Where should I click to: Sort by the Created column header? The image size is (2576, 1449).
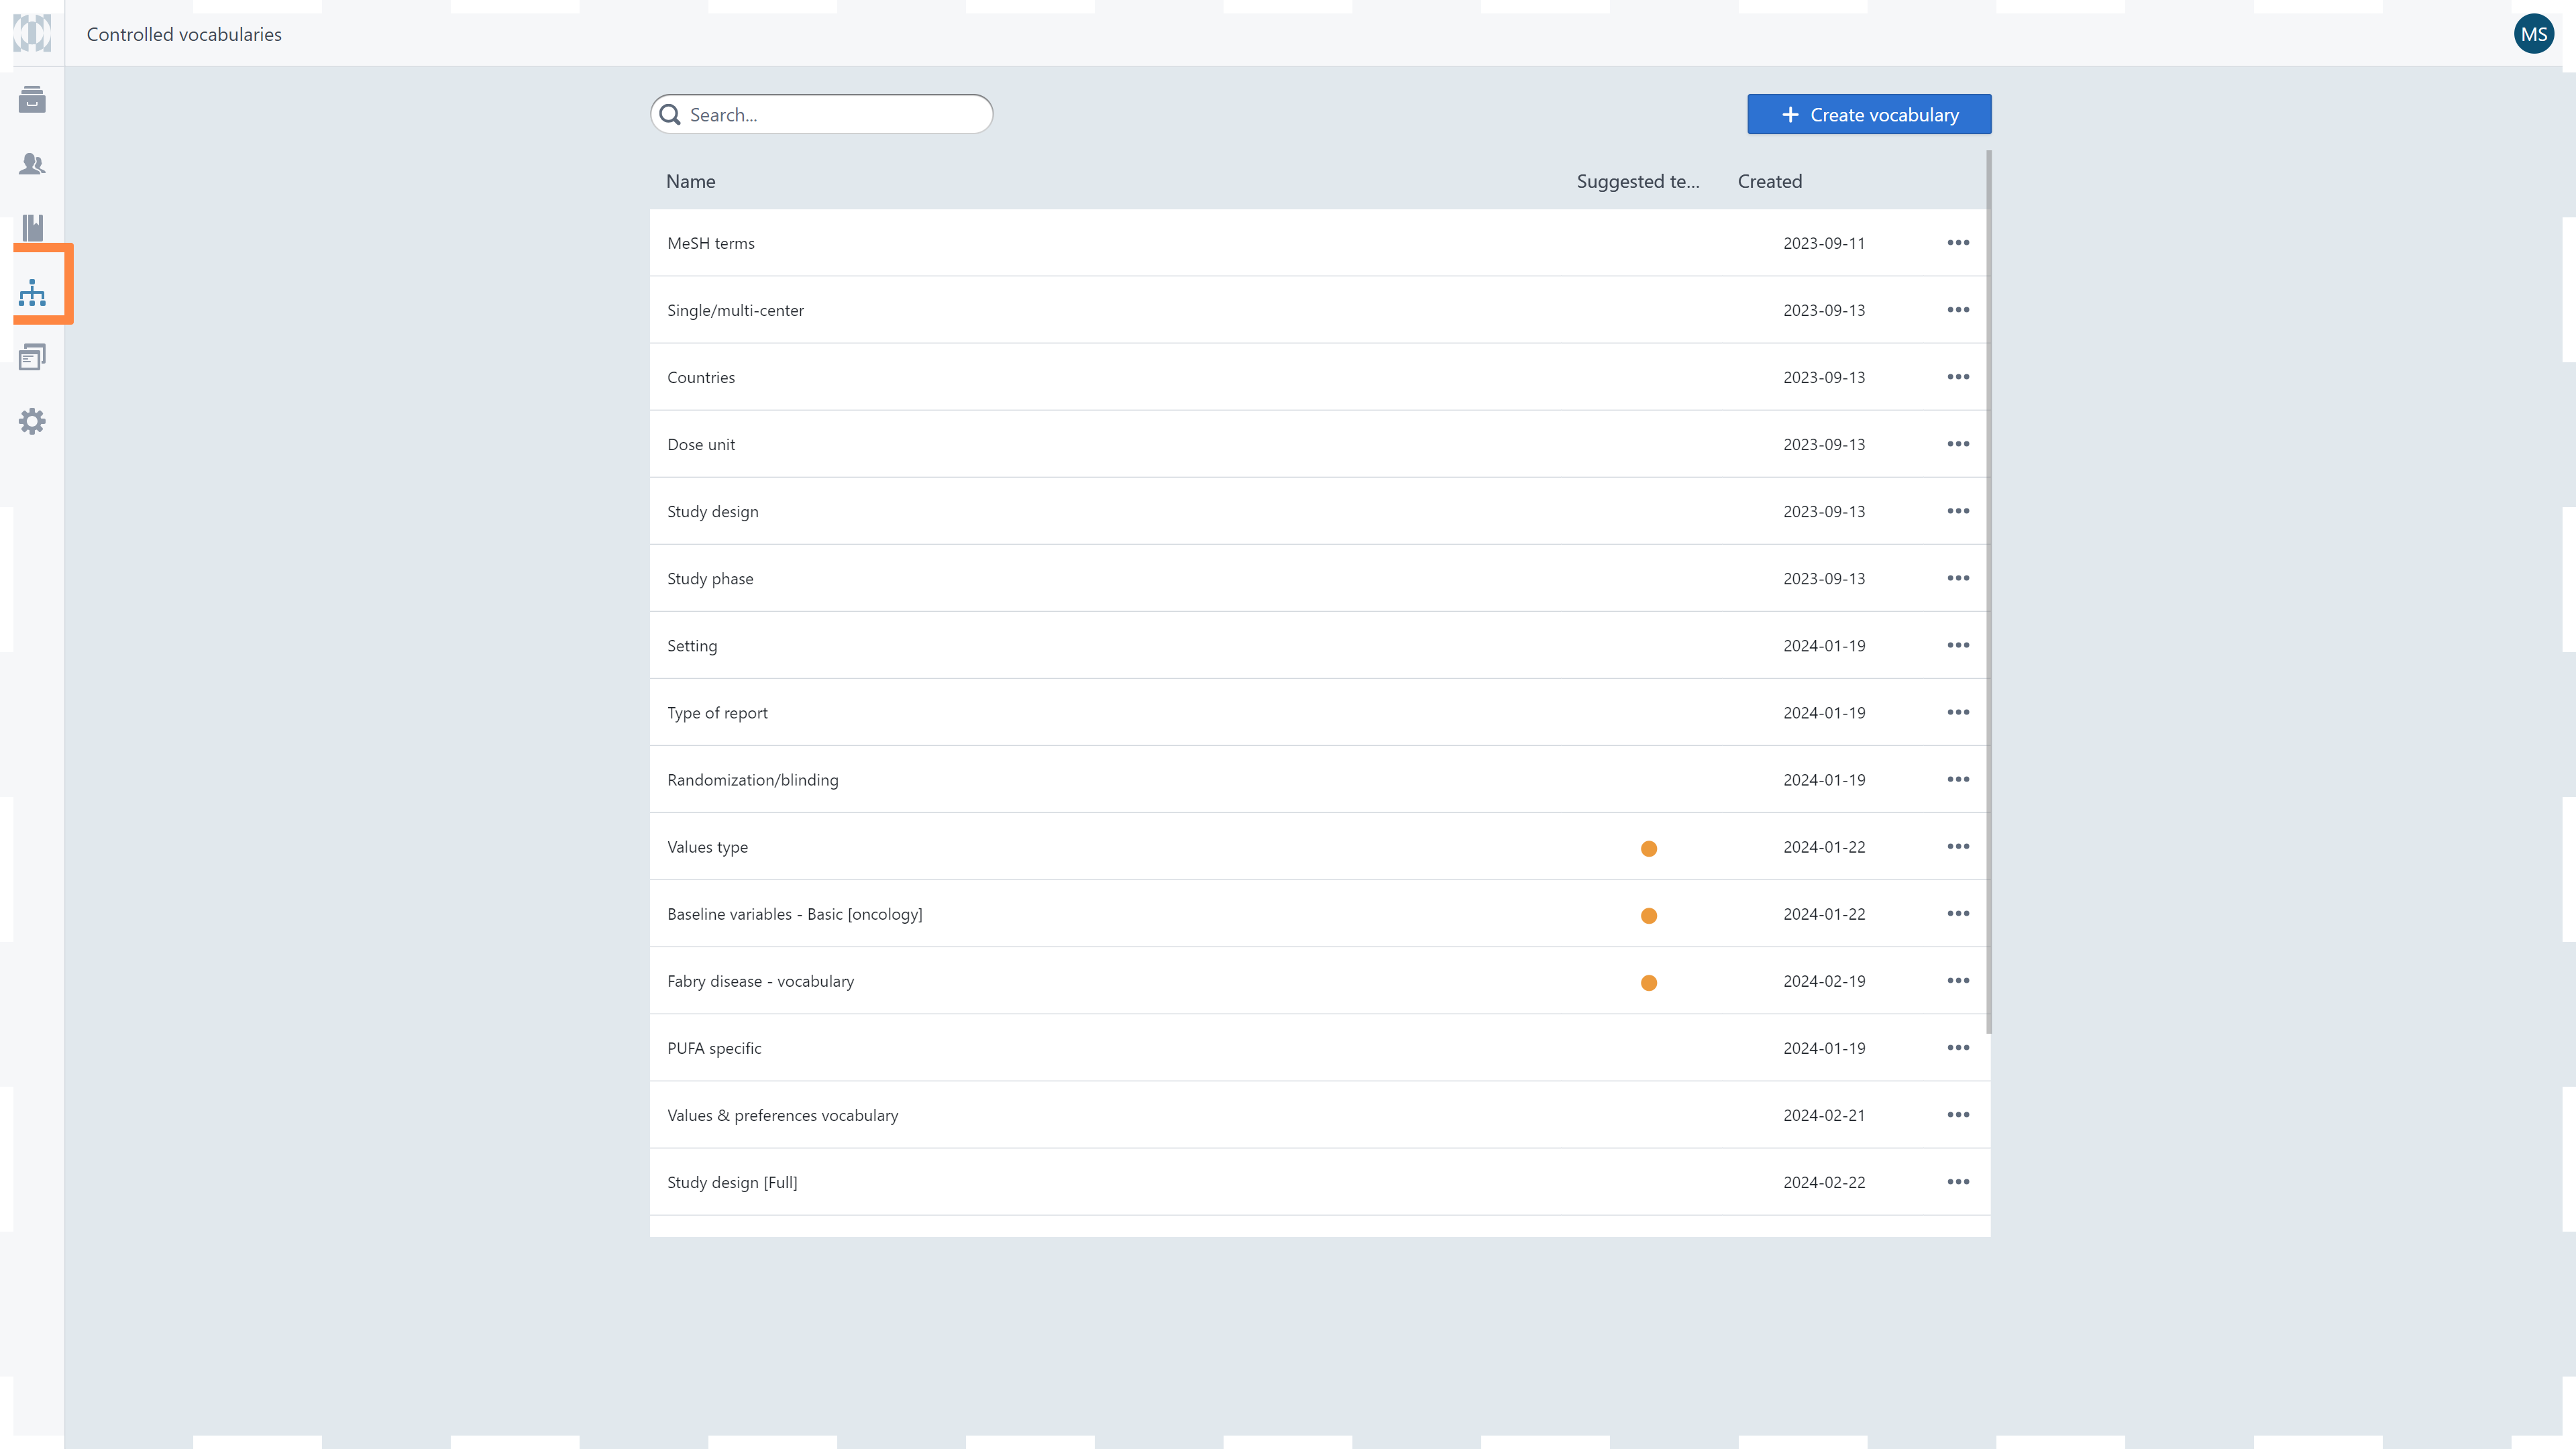click(x=1769, y=181)
